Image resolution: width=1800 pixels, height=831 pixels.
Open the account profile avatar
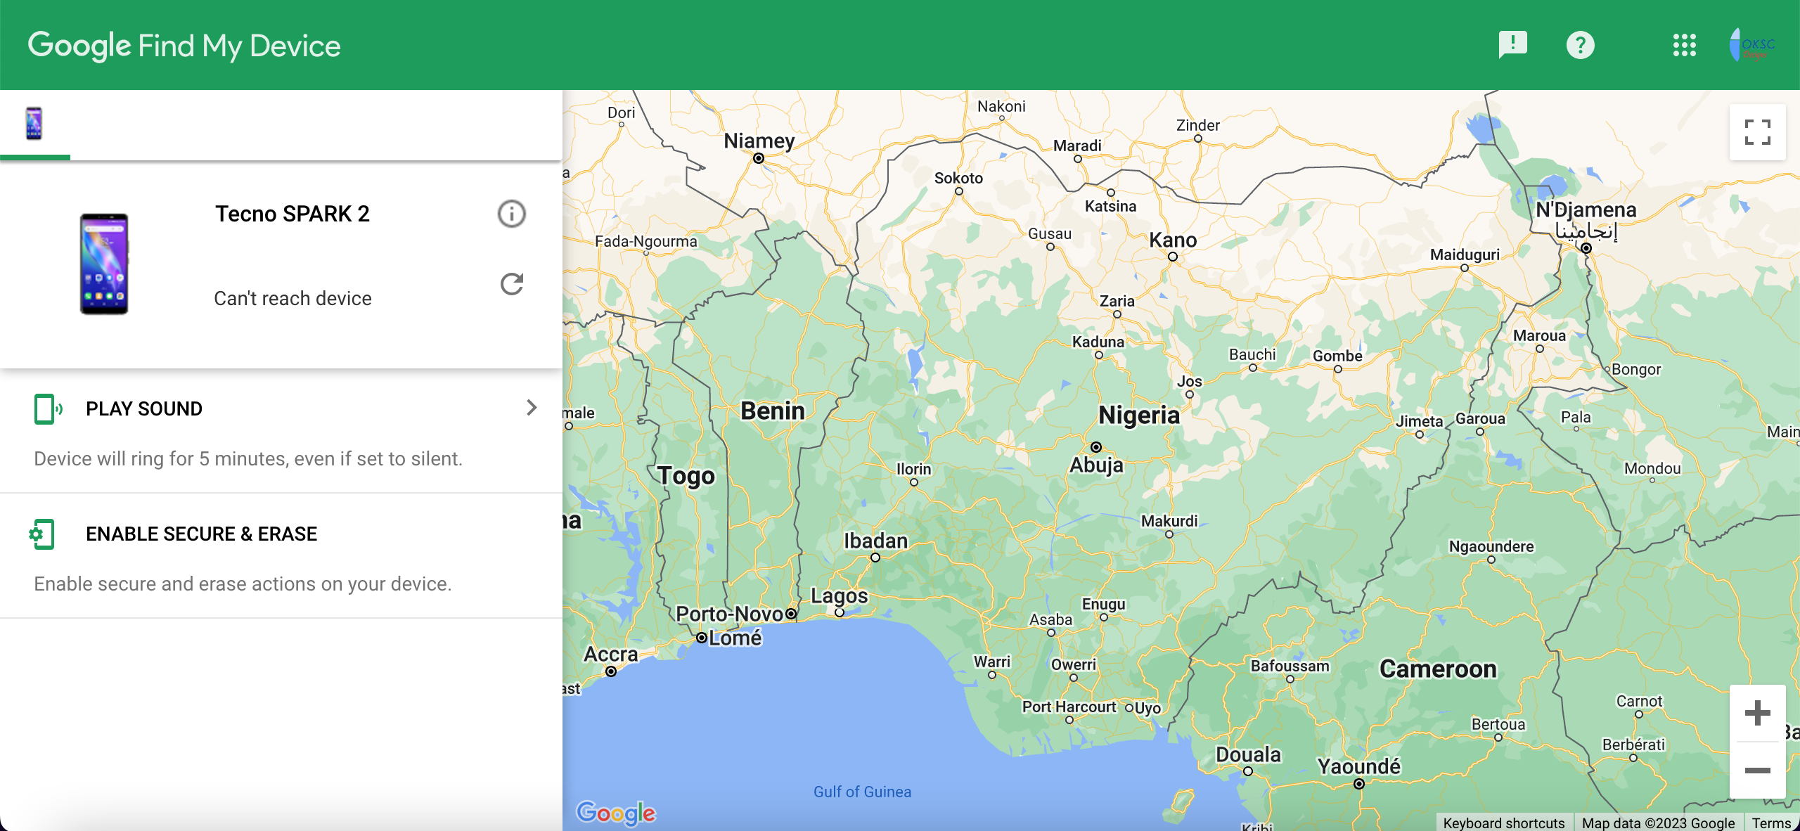[1751, 45]
